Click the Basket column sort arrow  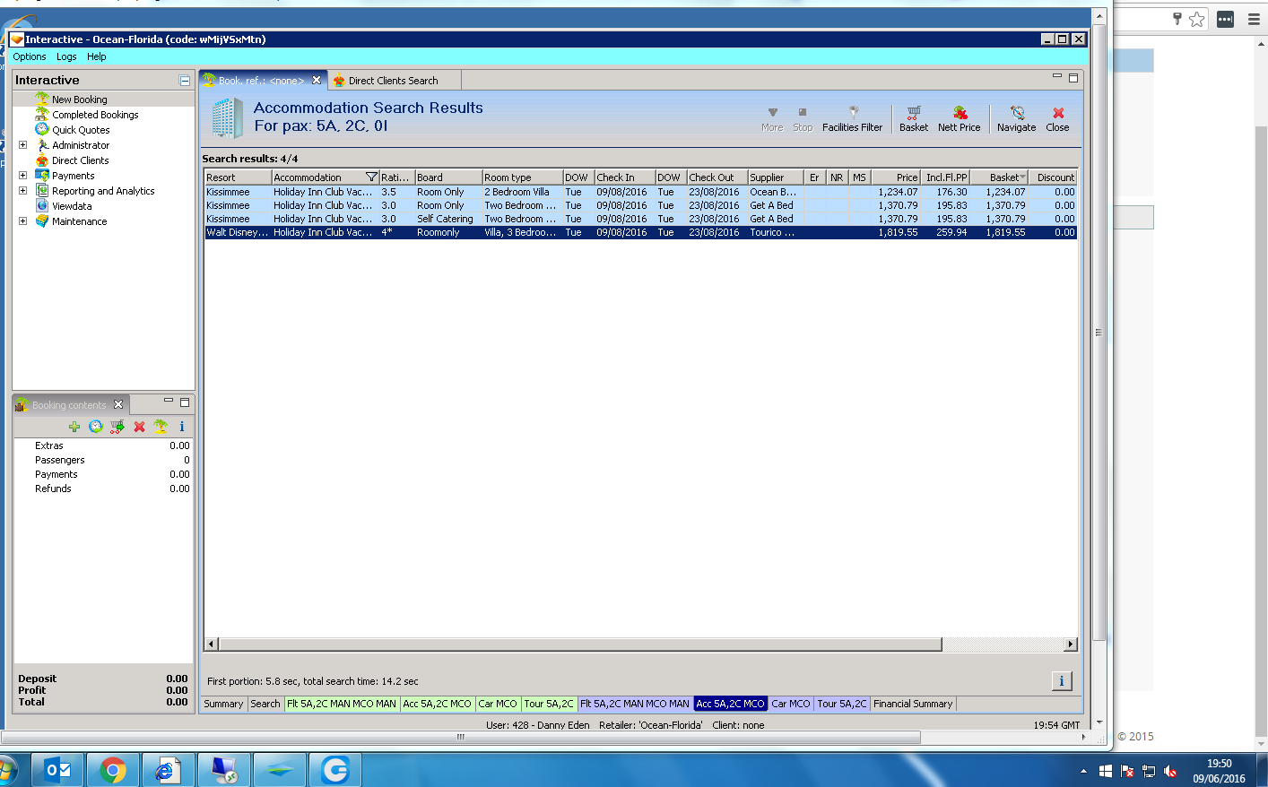(x=1023, y=177)
